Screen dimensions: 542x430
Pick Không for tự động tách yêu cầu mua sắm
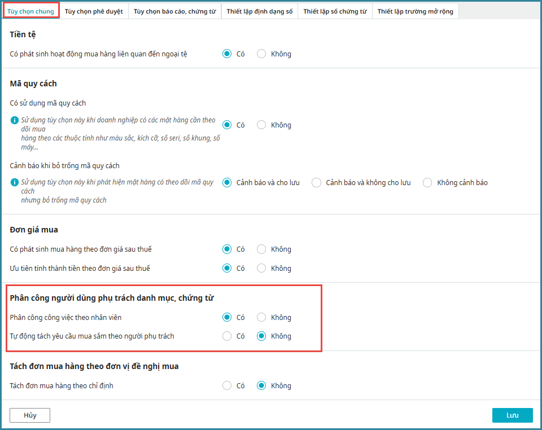[261, 336]
